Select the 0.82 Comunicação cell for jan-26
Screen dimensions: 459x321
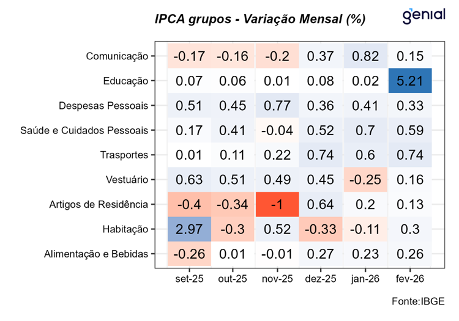click(365, 56)
